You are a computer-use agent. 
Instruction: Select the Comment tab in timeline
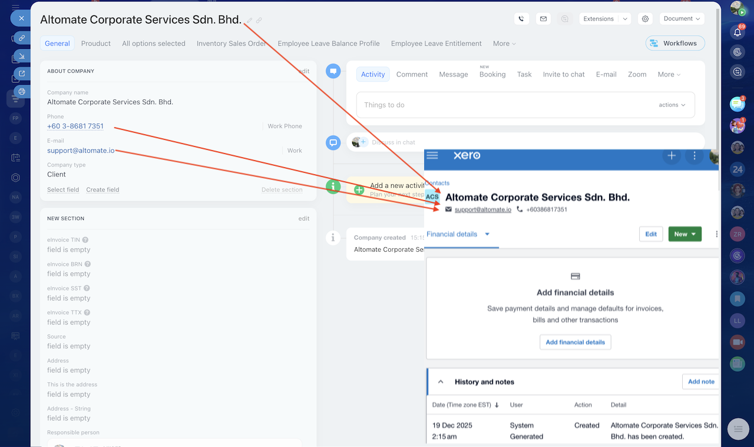click(x=412, y=75)
